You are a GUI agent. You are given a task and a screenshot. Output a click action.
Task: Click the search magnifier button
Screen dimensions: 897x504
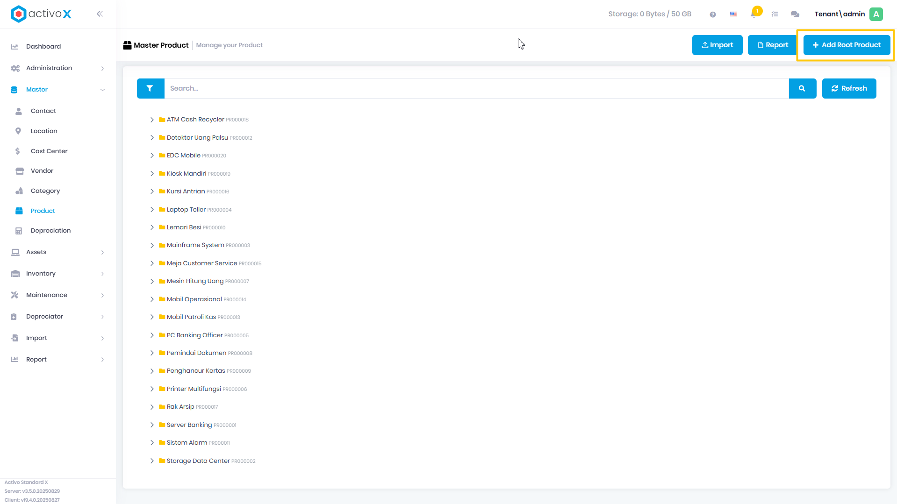pos(802,88)
